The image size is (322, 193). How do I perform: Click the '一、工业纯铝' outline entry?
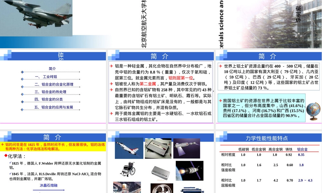46,77
